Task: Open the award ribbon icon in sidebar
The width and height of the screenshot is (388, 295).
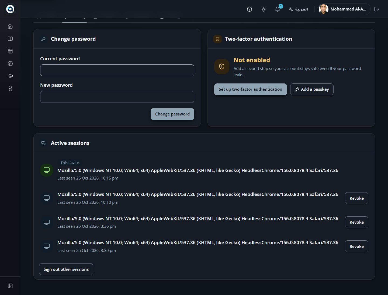Action: tap(10, 88)
